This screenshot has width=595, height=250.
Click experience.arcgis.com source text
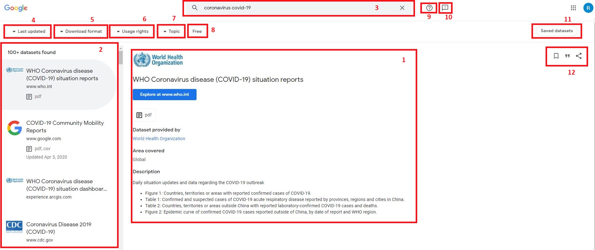49,197
